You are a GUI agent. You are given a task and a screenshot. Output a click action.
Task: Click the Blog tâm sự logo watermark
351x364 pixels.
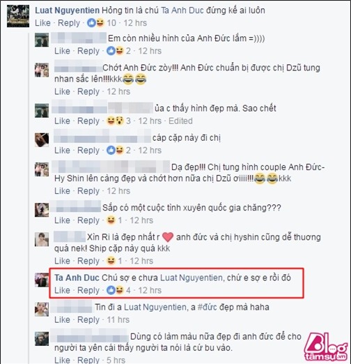pos(326,347)
